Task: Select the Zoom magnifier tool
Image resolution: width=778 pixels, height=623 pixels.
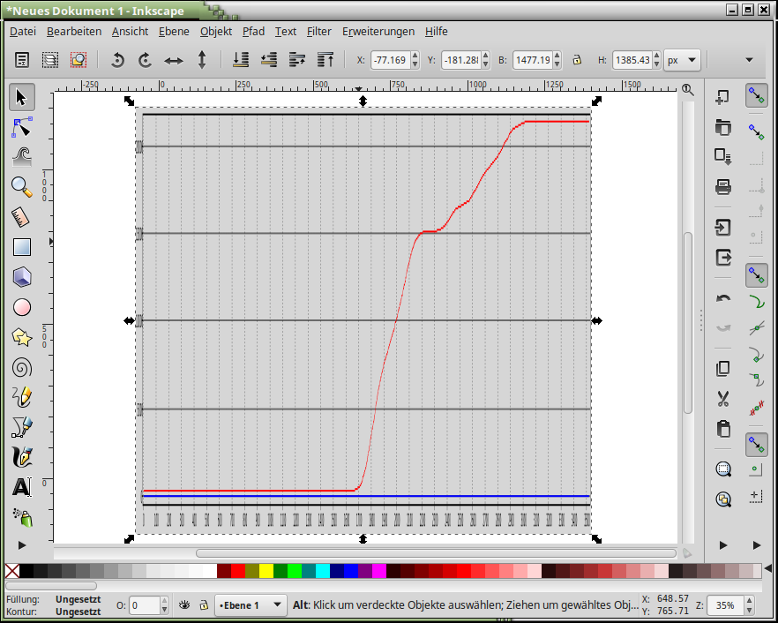Action: click(x=22, y=186)
